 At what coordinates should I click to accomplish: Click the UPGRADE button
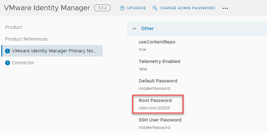[133, 8]
